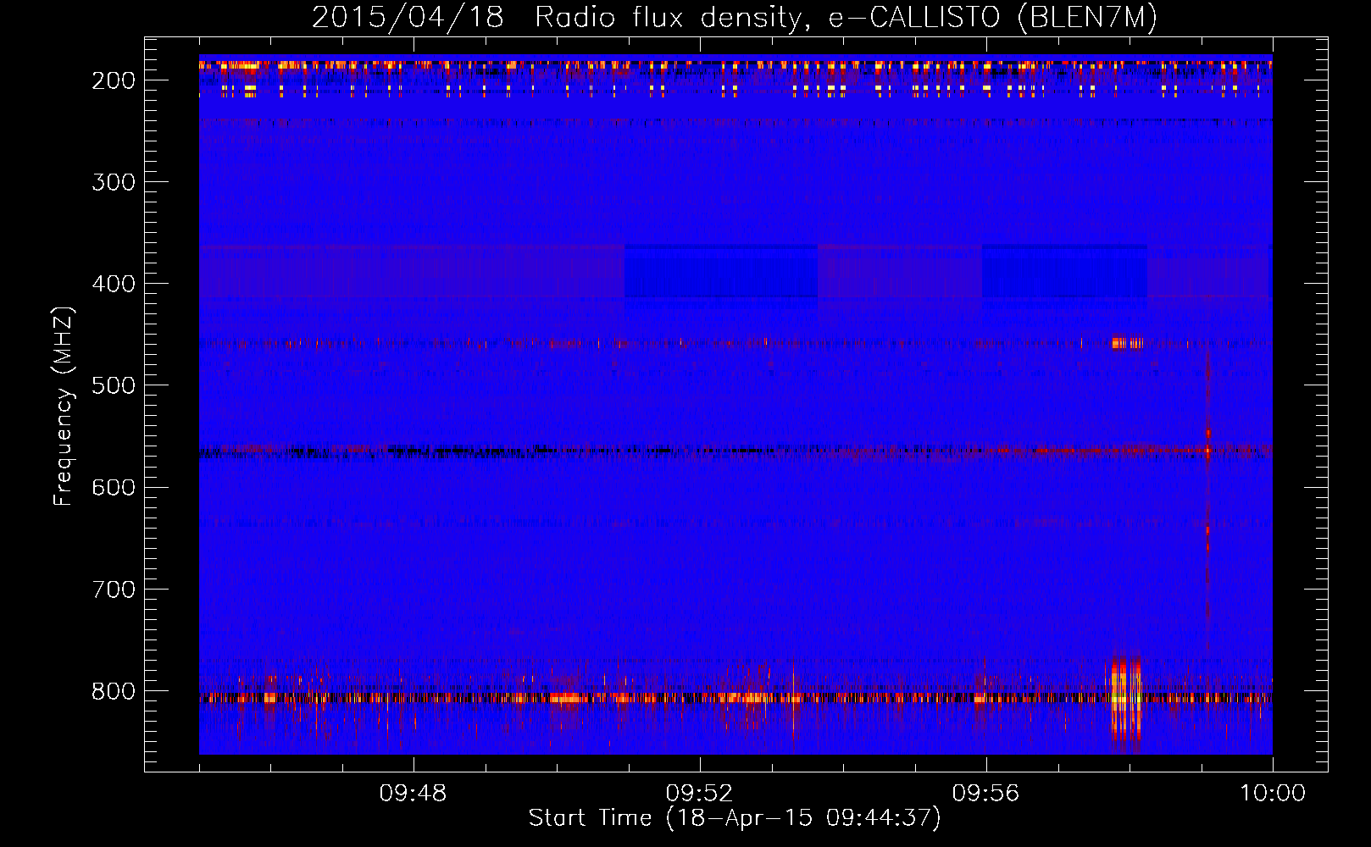Select the 'Frequency (MHZ)' axis label
1371x847 pixels.
click(64, 406)
